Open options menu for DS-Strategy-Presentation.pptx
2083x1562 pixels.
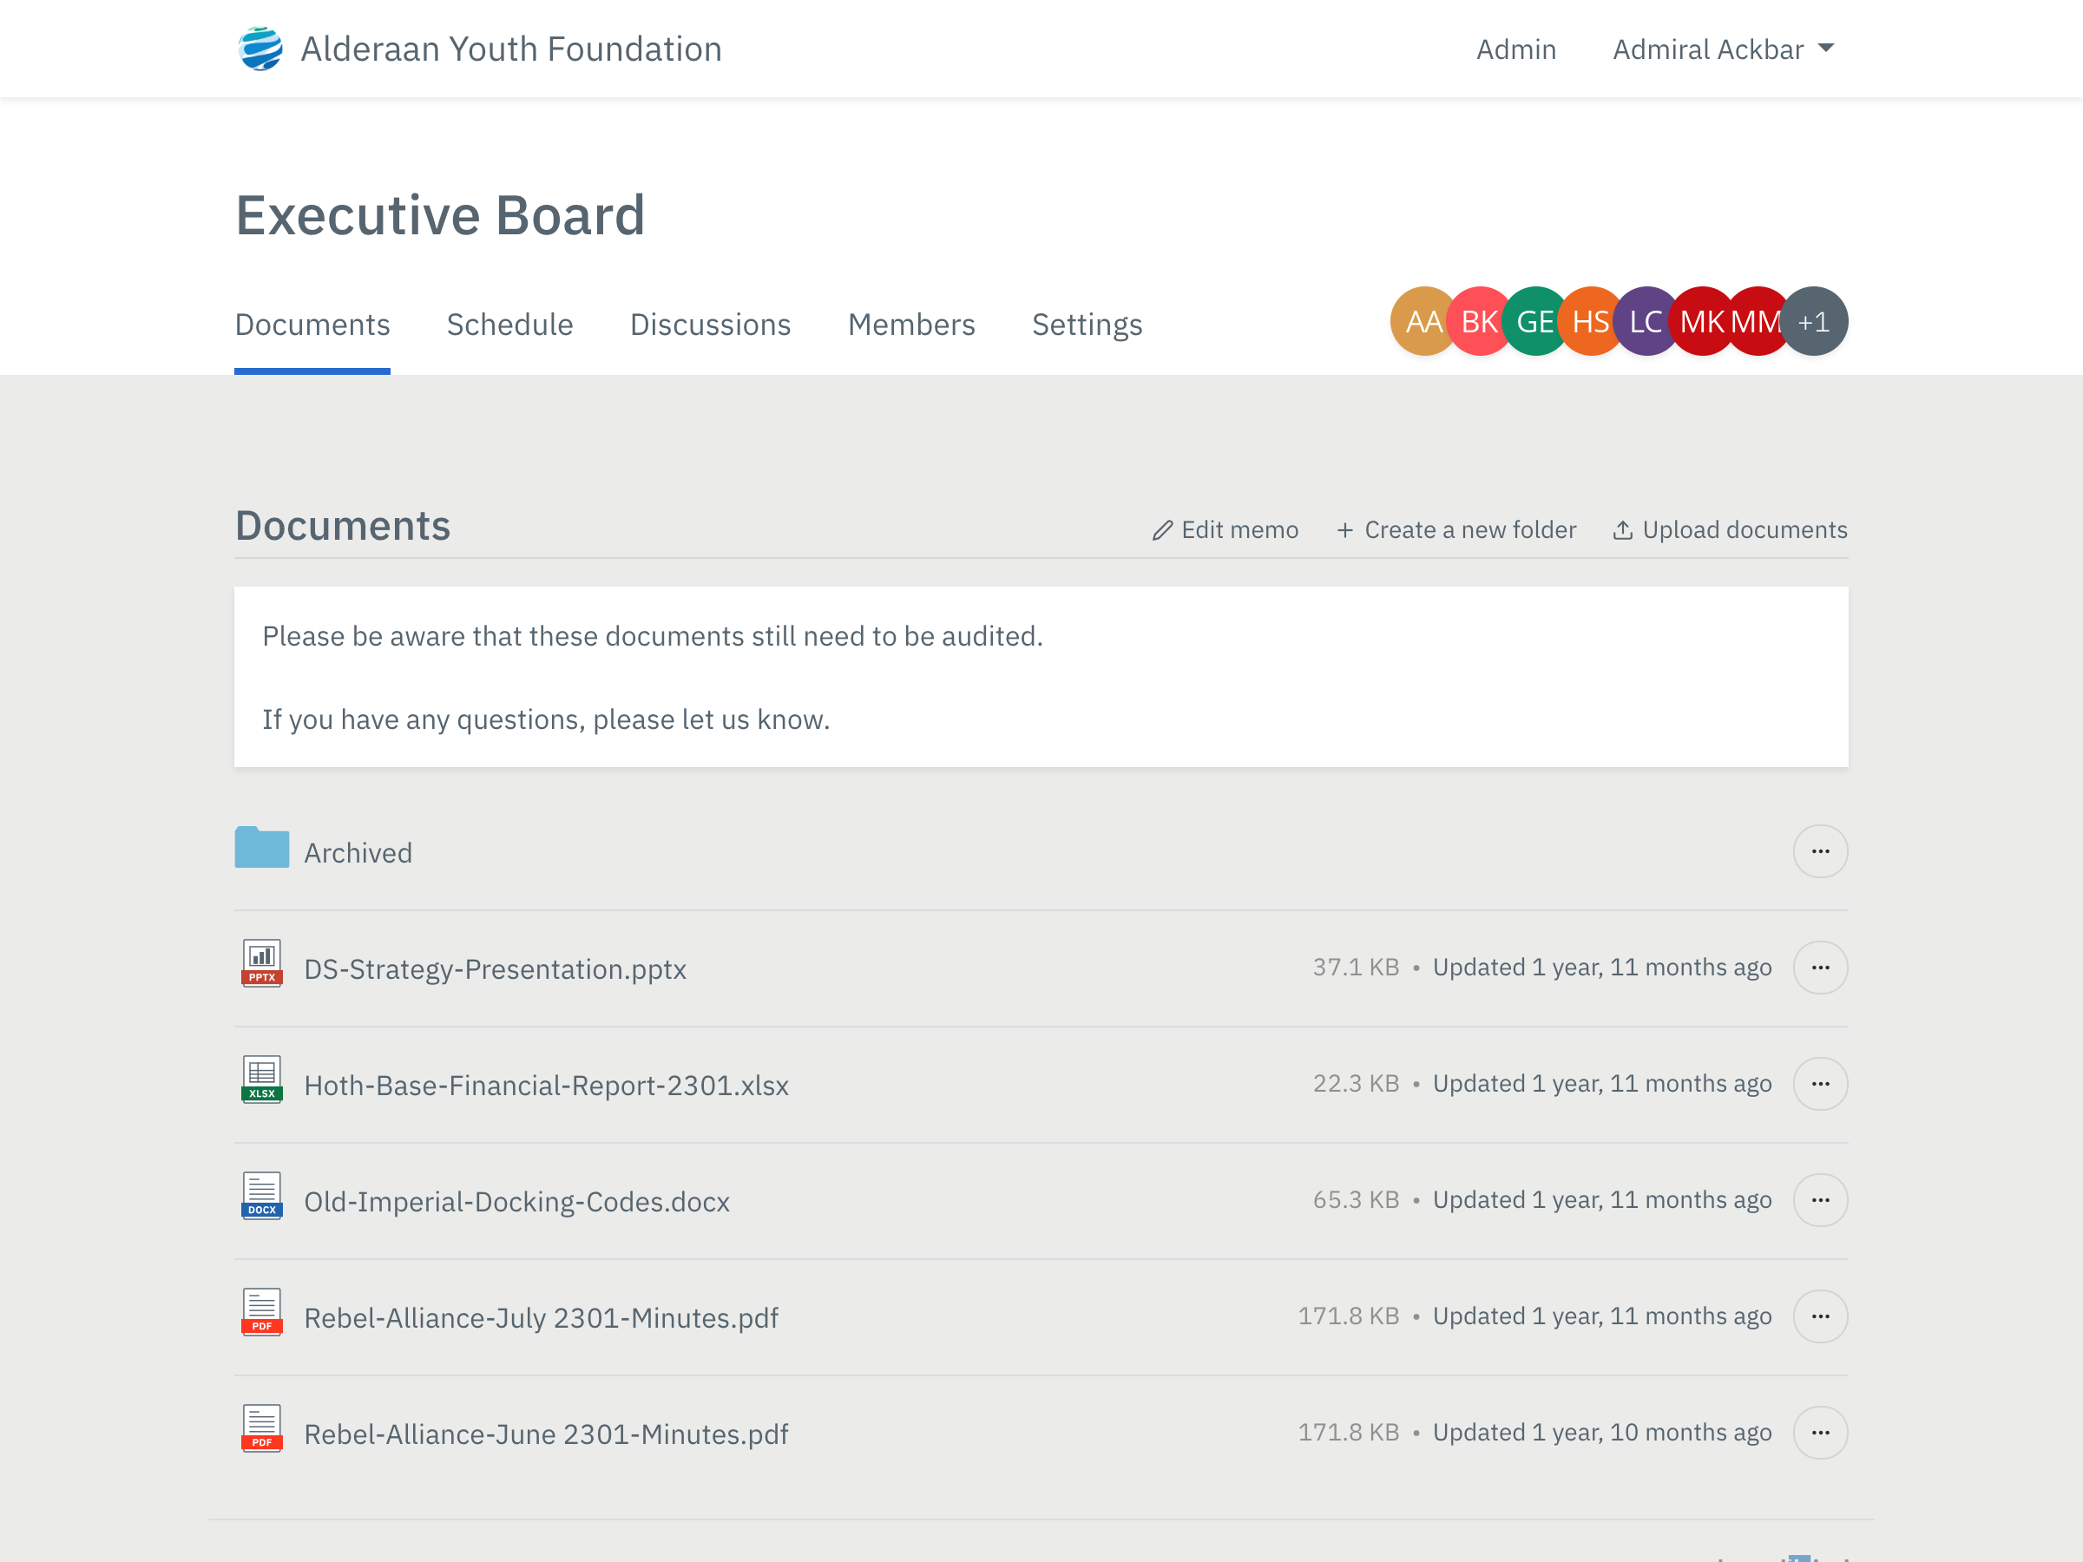coord(1819,968)
